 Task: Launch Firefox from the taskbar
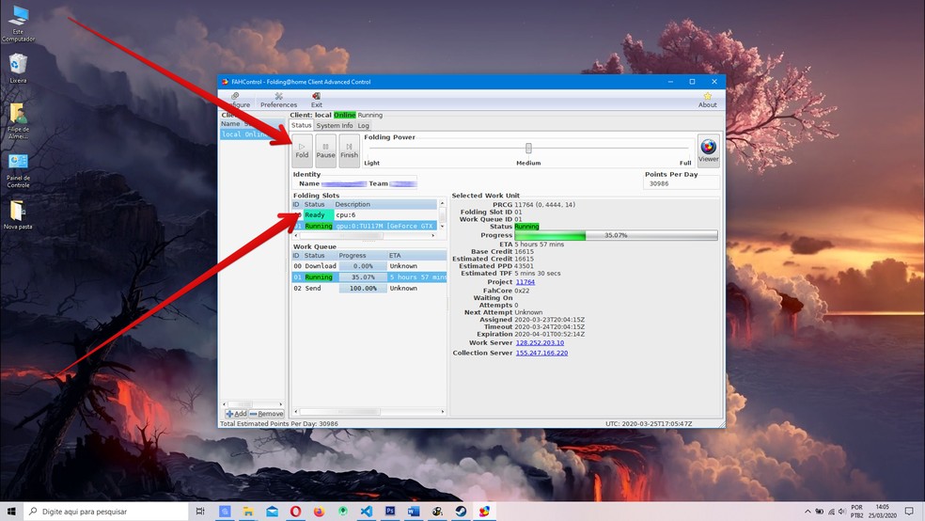pyautogui.click(x=320, y=512)
